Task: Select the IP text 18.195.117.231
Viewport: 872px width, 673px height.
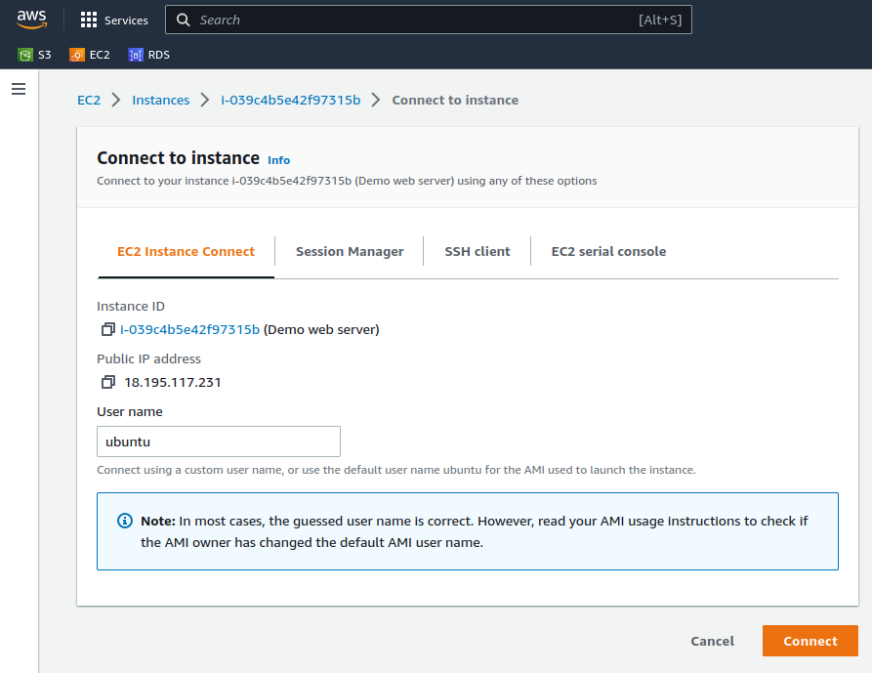Action: [x=173, y=382]
